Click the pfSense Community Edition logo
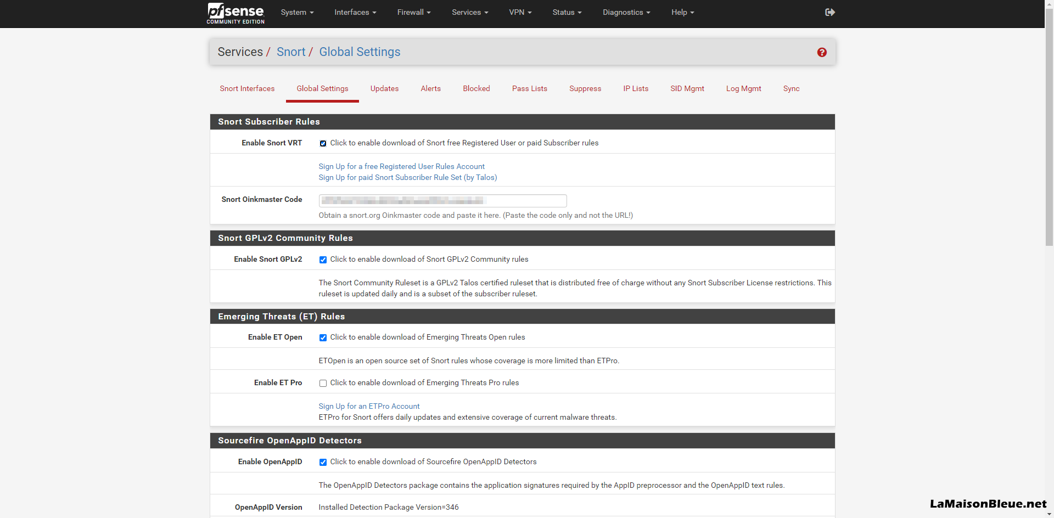This screenshot has width=1054, height=518. (x=236, y=14)
